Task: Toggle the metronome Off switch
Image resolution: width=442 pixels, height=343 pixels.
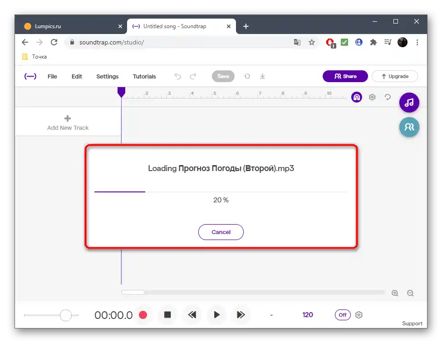Action: coord(343,315)
